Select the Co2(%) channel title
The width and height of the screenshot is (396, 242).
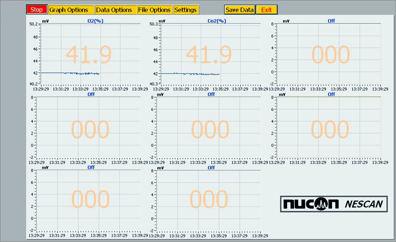point(216,21)
